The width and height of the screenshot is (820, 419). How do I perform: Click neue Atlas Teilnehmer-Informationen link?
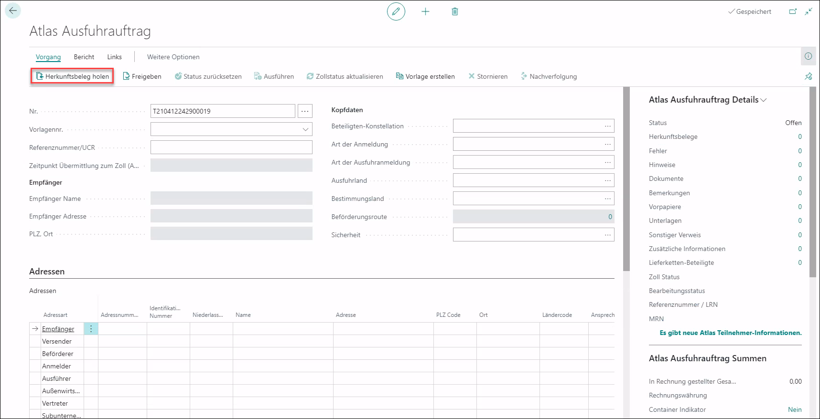point(731,333)
